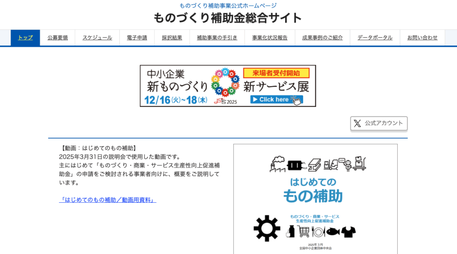This screenshot has width=457, height=254.
Task: Click the shopping cart icon in the slide
Action: [304, 231]
